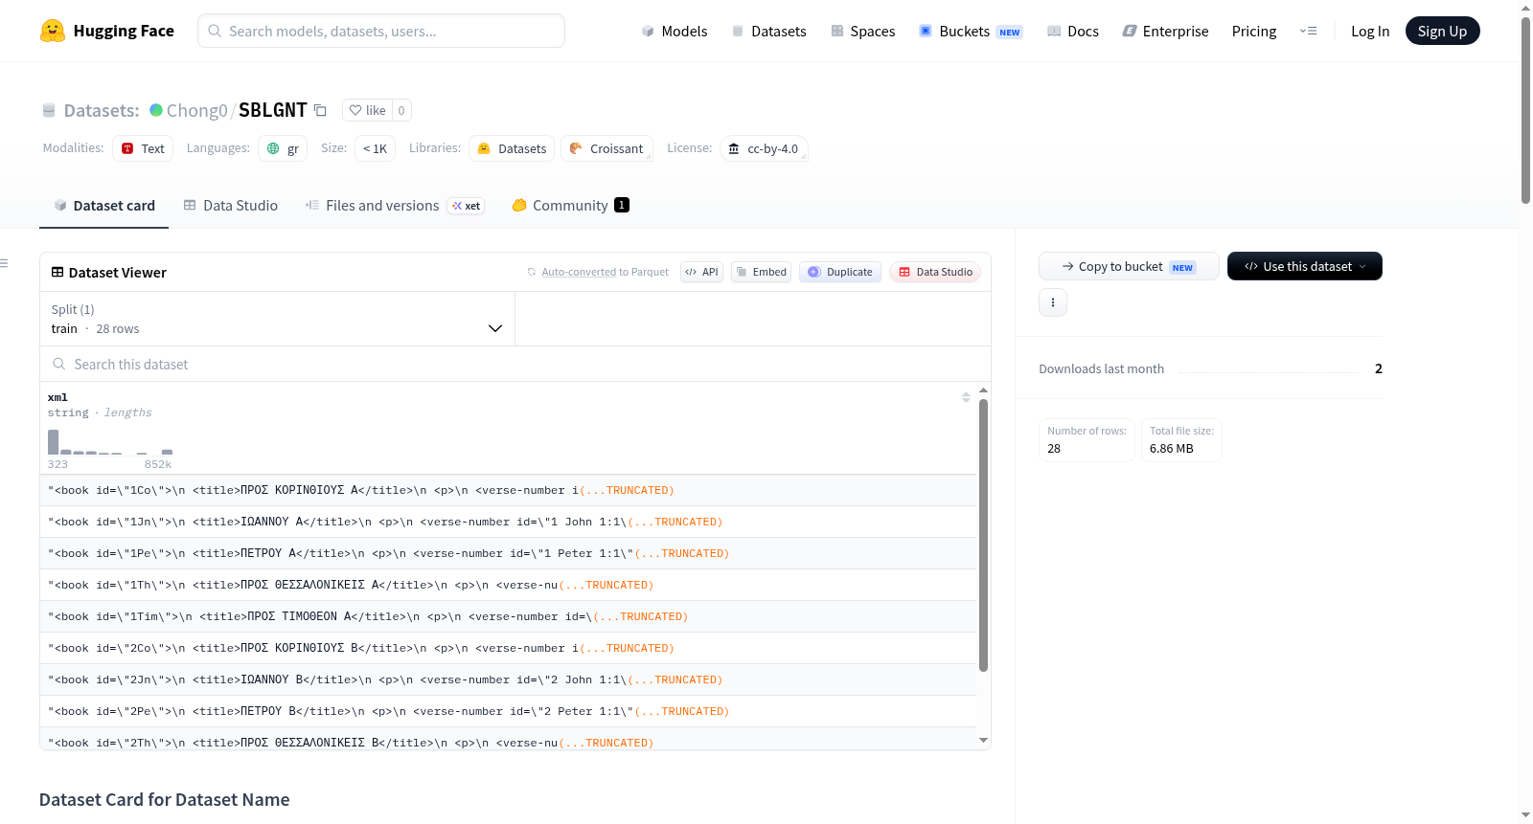
Task: Click the Total file size 6.86 MB box
Action: click(x=1181, y=440)
